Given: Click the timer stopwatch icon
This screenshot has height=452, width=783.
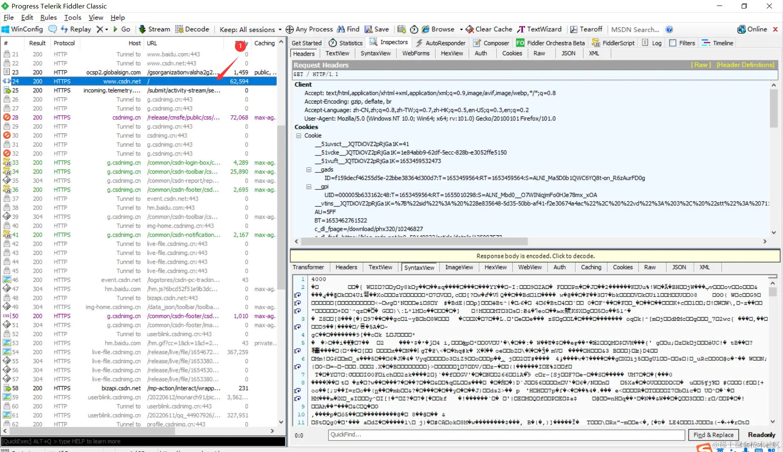Looking at the screenshot, I should click(414, 29).
